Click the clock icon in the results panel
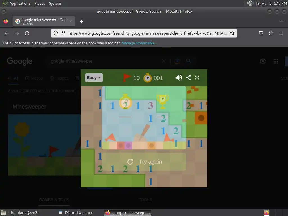 click(125, 101)
